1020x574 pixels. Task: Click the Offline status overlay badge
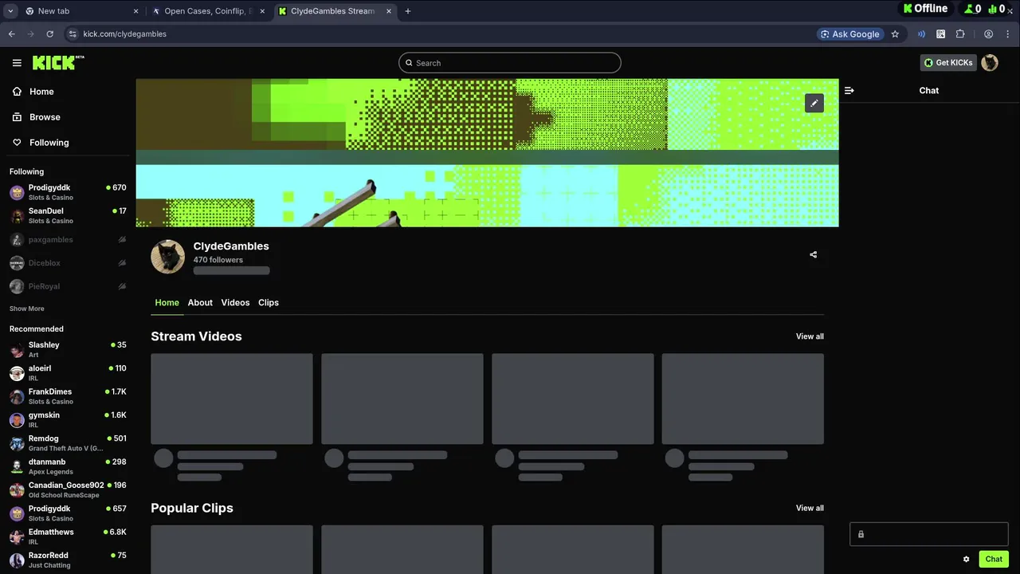click(924, 9)
